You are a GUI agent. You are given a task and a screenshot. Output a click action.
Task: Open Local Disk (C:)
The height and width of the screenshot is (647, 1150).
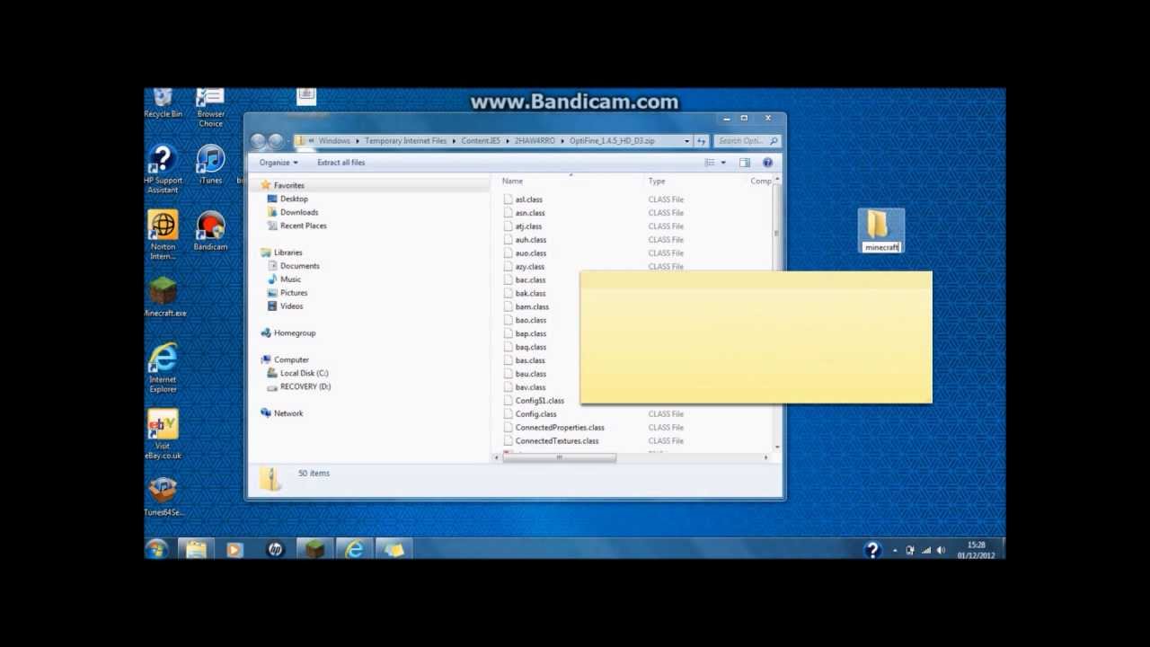click(304, 373)
